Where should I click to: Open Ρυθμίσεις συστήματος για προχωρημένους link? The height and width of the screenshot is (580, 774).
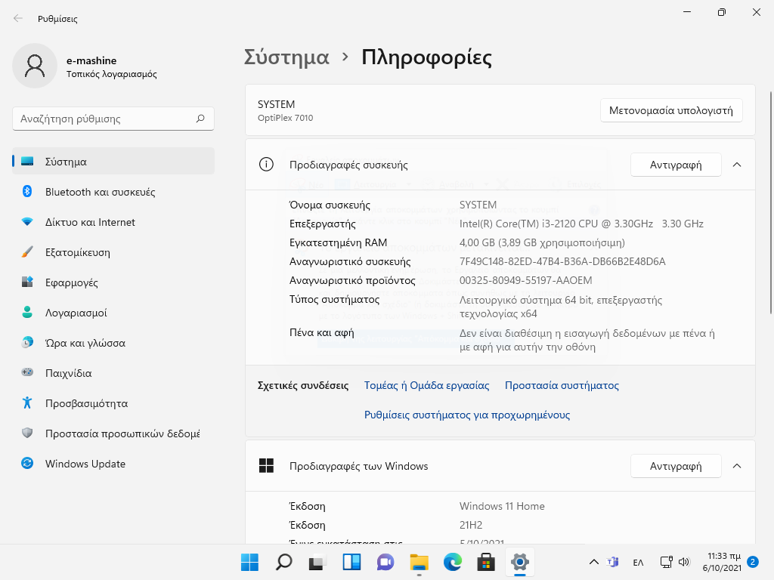click(467, 415)
